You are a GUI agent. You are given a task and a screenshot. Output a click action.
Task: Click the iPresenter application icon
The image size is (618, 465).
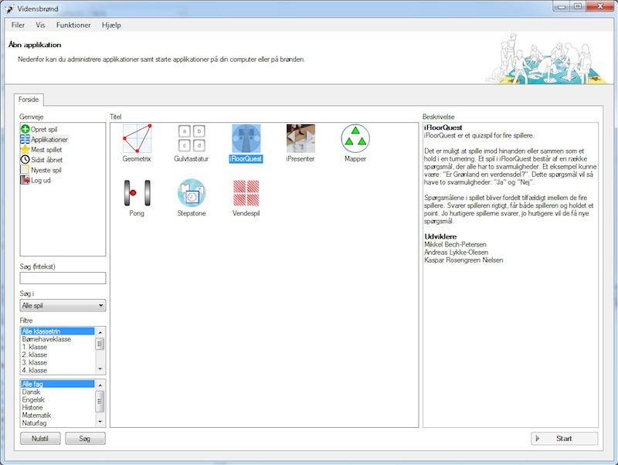click(301, 139)
